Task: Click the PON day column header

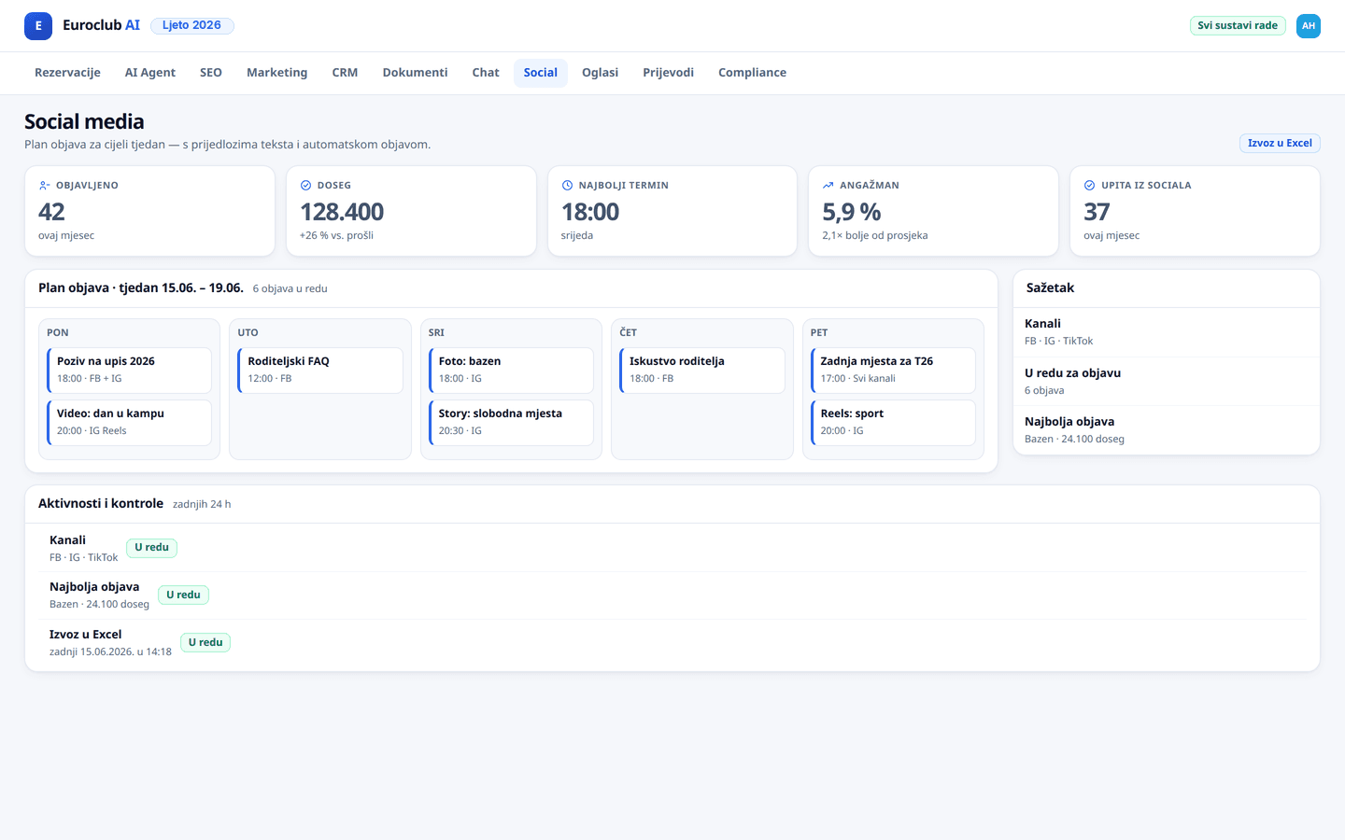Action: [x=58, y=332]
